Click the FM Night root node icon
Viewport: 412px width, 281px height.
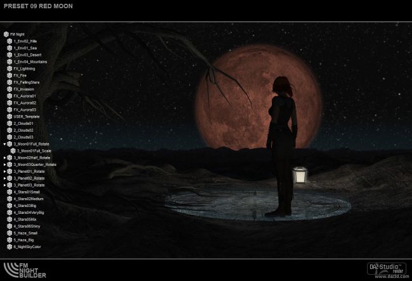point(6,34)
